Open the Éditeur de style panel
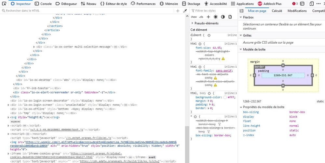This screenshot has width=325, height=163. (x=114, y=4)
